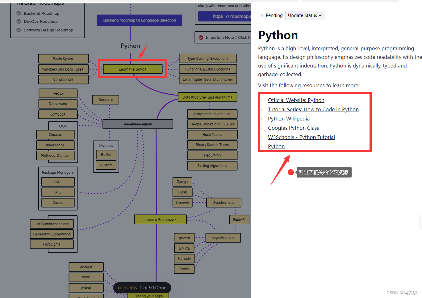
Task: Click the check icon beside Software Design Roadmap
Action: click(x=19, y=30)
